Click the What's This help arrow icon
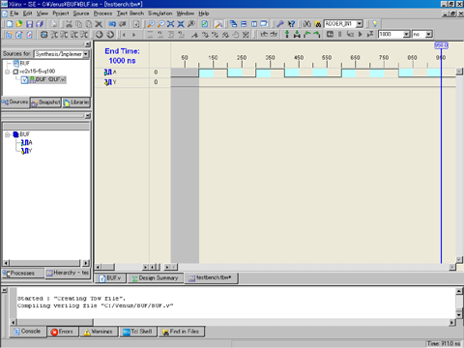The image size is (464, 348). coord(291,24)
